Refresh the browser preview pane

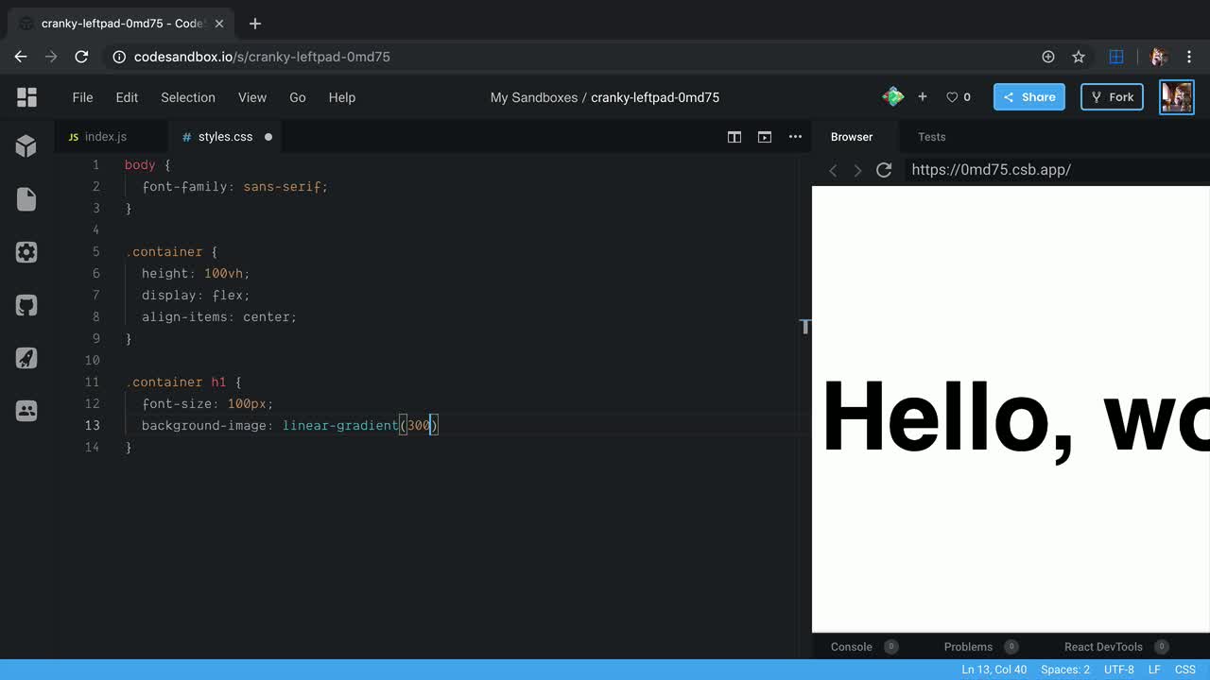coord(883,170)
